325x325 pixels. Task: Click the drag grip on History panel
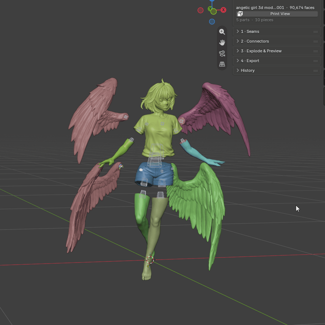pos(316,71)
